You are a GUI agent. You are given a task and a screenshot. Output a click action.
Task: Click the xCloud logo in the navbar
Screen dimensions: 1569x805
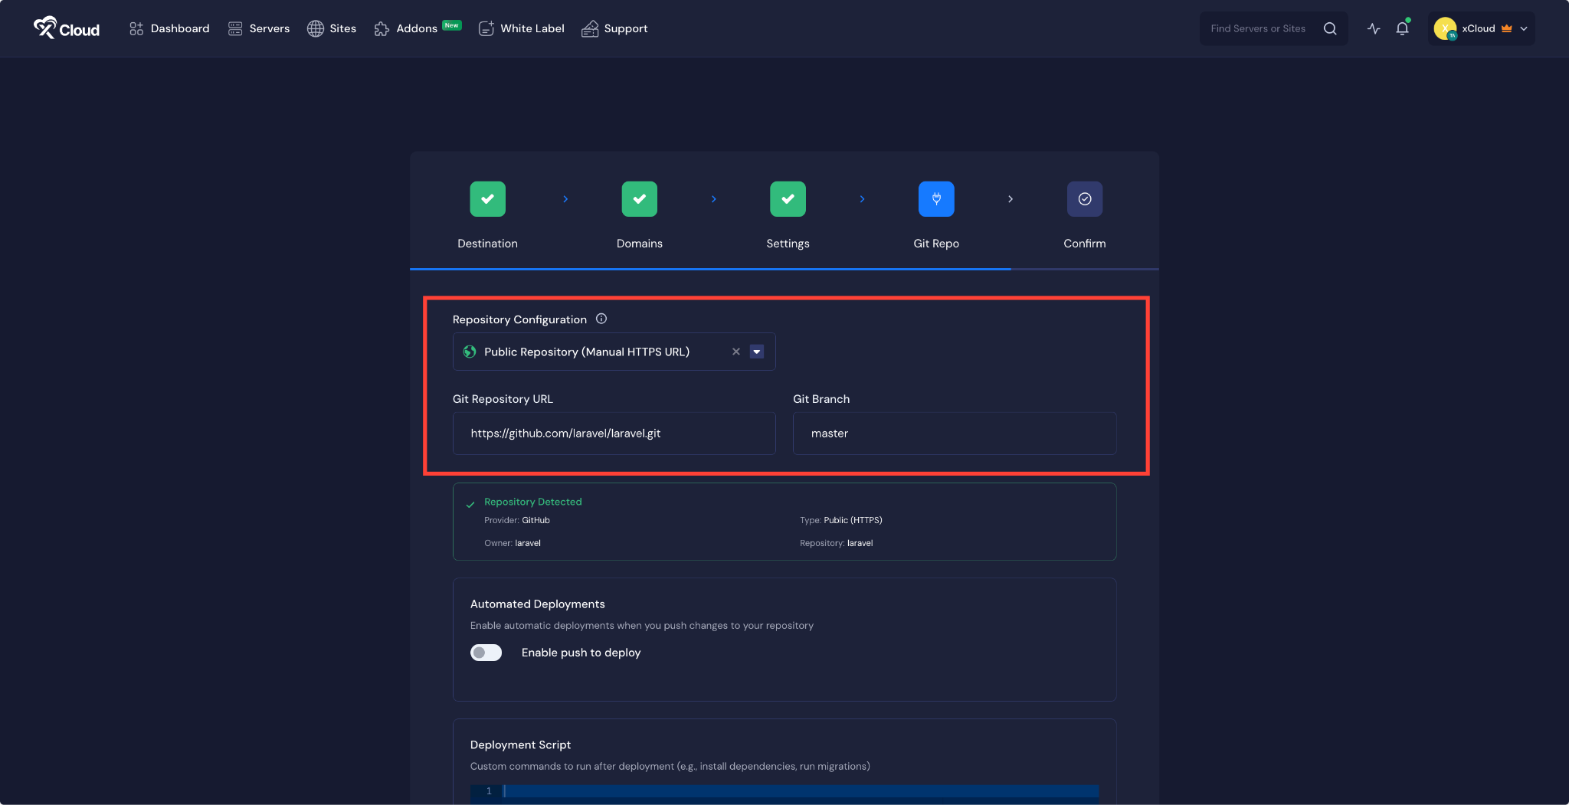pyautogui.click(x=66, y=28)
